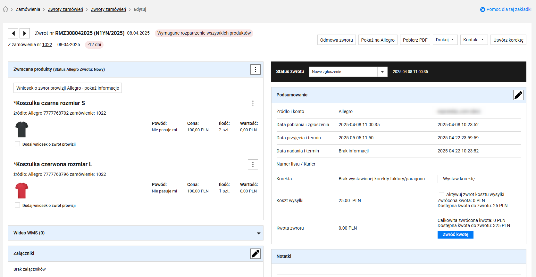Click 'Dostępna kwota do zwrotu: 325 PLN' text
The image size is (536, 277).
coord(474,225)
